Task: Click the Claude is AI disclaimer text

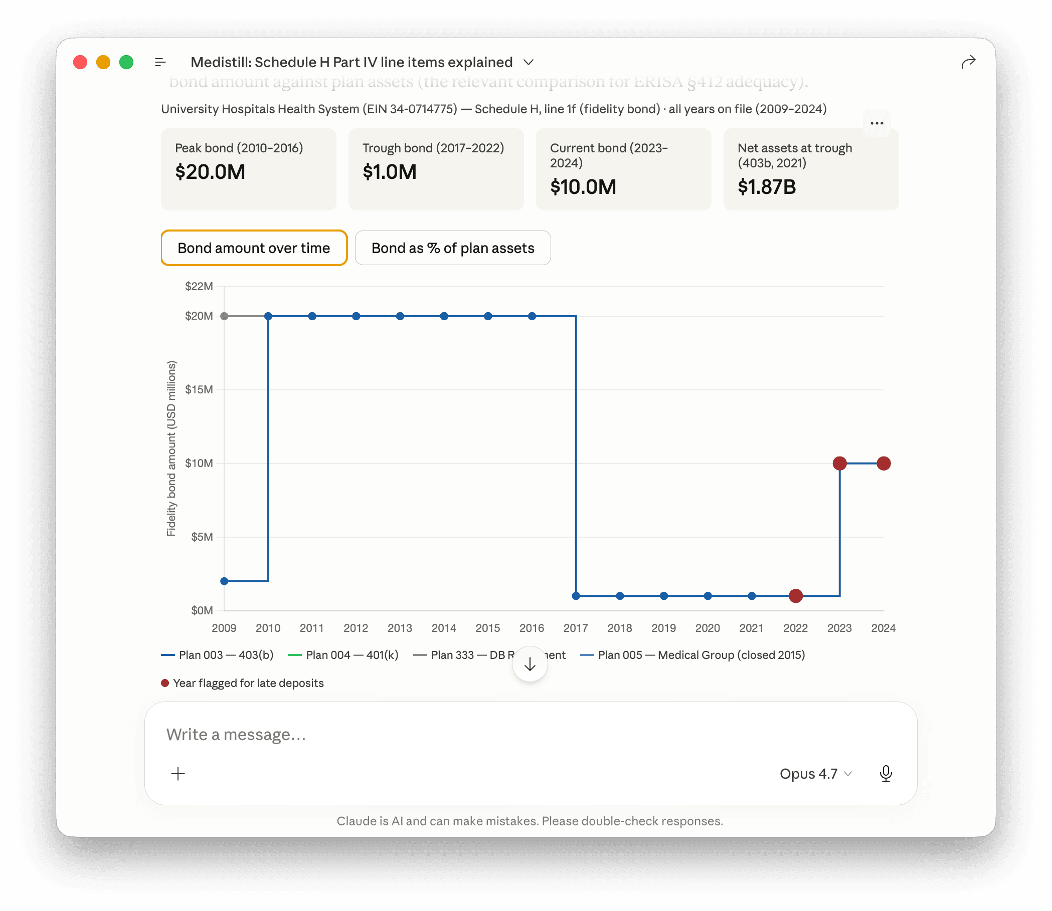Action: (530, 821)
